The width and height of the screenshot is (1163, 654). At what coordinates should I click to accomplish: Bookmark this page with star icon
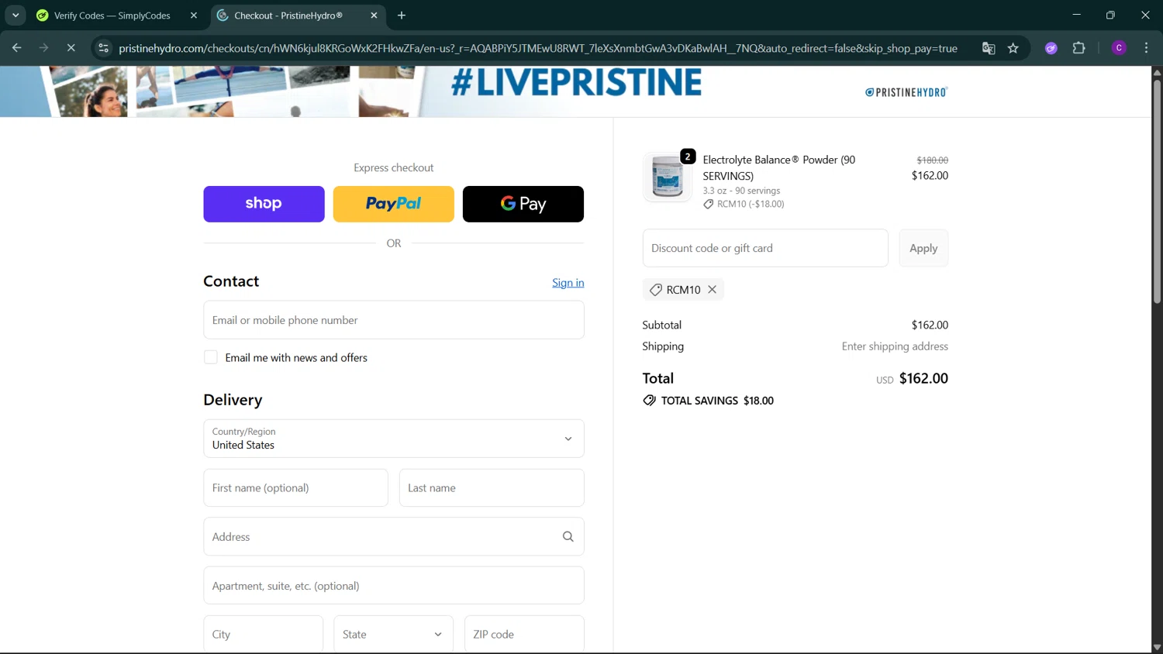[1013, 48]
